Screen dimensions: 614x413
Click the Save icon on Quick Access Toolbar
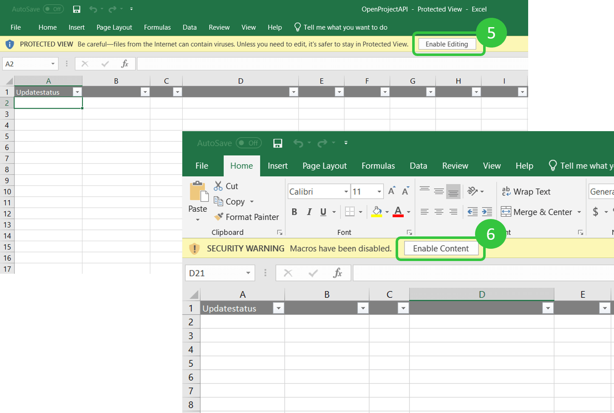(x=278, y=143)
